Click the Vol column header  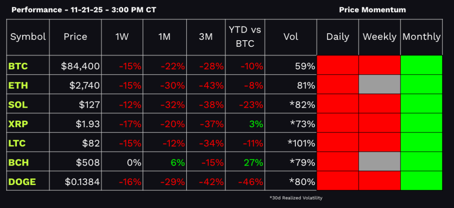pyautogui.click(x=293, y=37)
